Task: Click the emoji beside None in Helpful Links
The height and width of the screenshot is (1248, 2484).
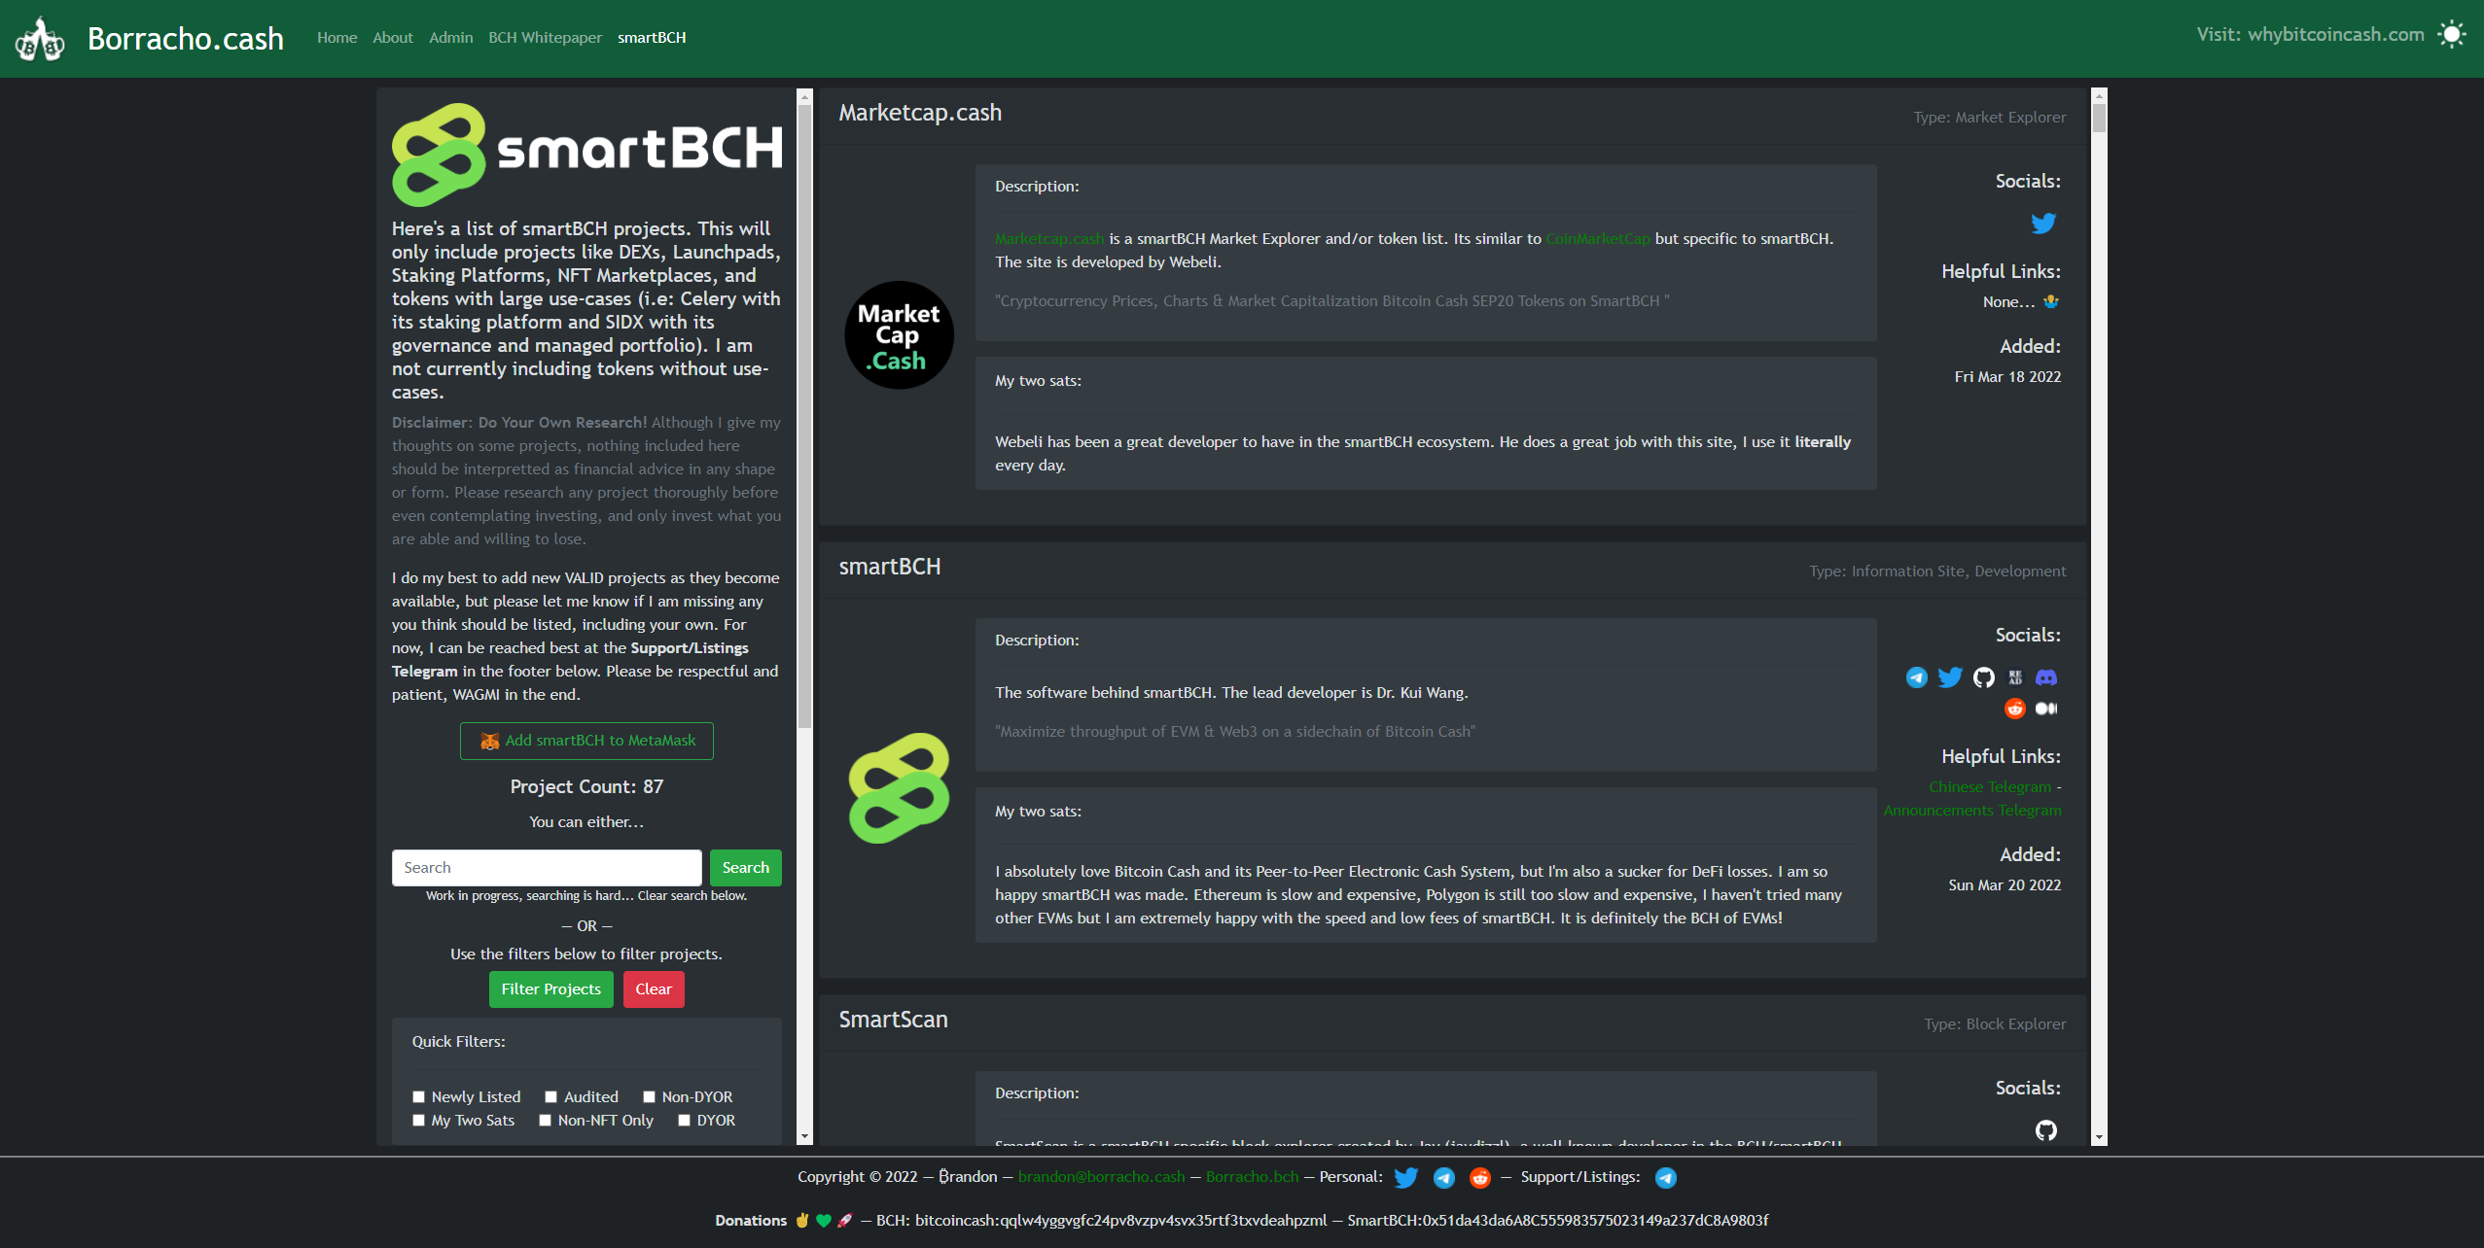Action: pyautogui.click(x=2051, y=301)
